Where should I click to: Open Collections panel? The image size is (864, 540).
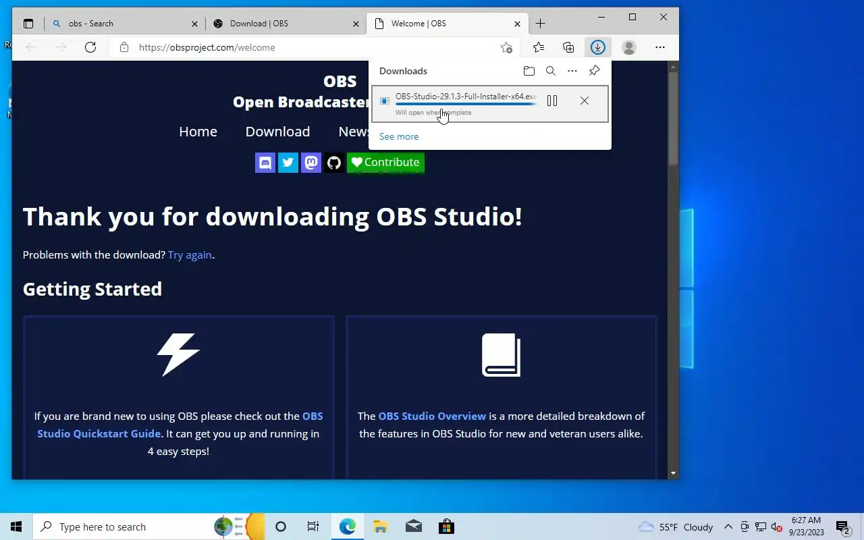click(568, 47)
